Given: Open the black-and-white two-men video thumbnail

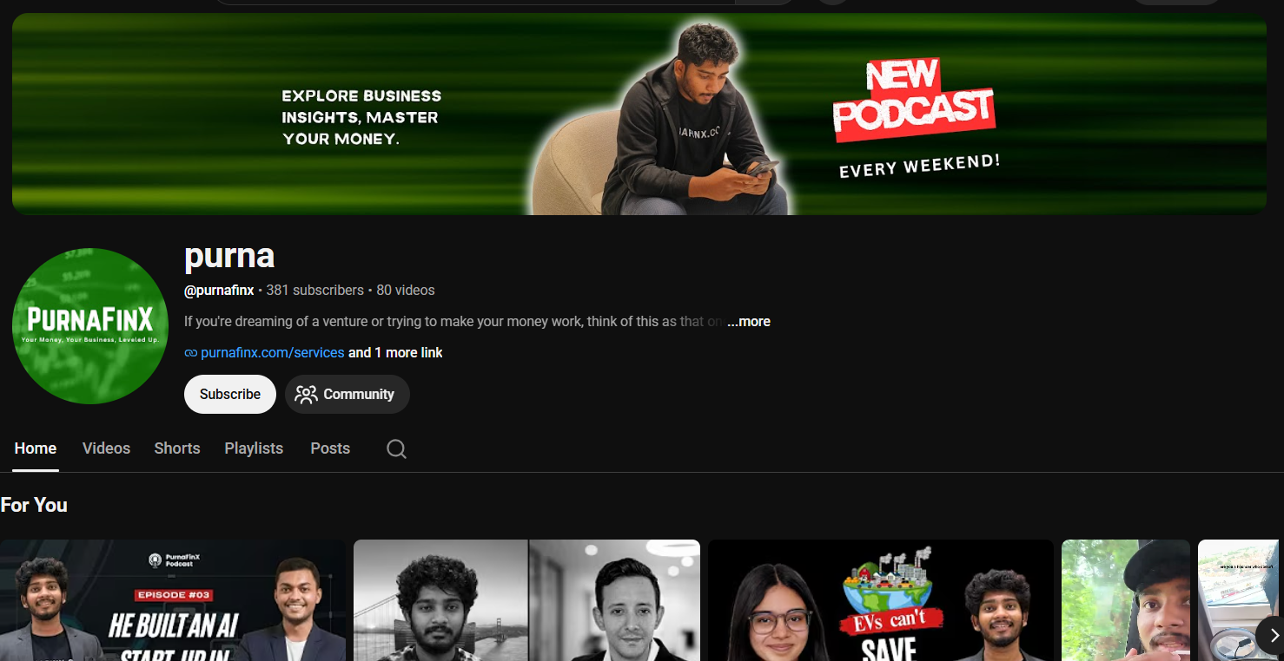Looking at the screenshot, I should (x=526, y=600).
